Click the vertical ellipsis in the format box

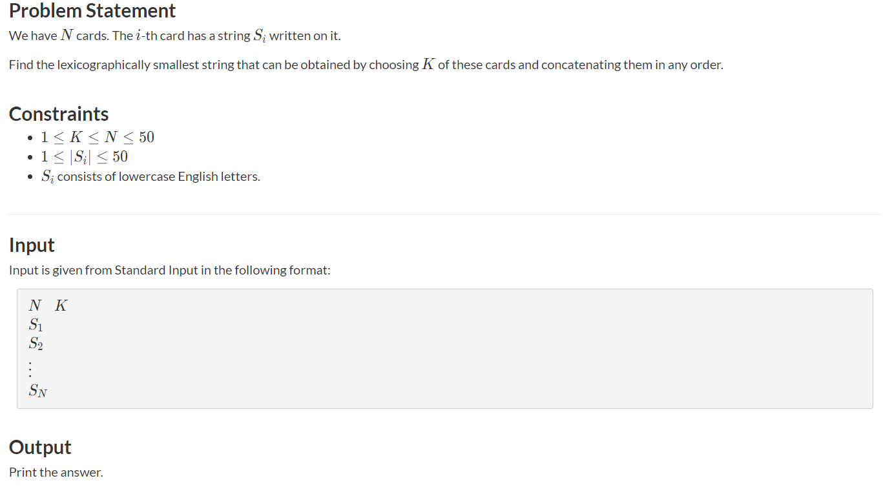pyautogui.click(x=32, y=368)
